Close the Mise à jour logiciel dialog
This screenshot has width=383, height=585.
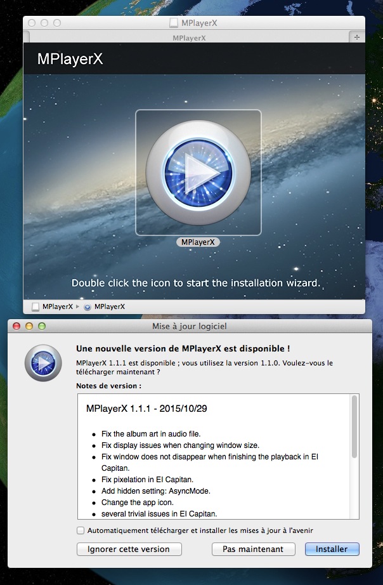point(16,327)
